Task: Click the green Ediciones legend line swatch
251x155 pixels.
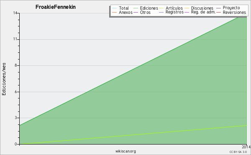Action: point(136,8)
